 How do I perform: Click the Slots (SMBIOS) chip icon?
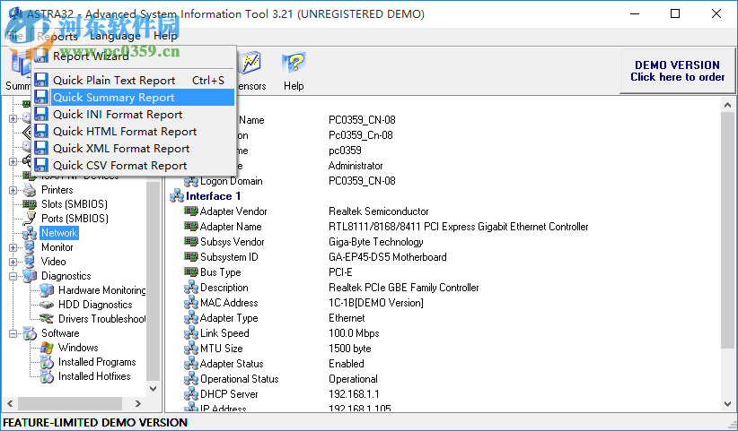coord(30,204)
